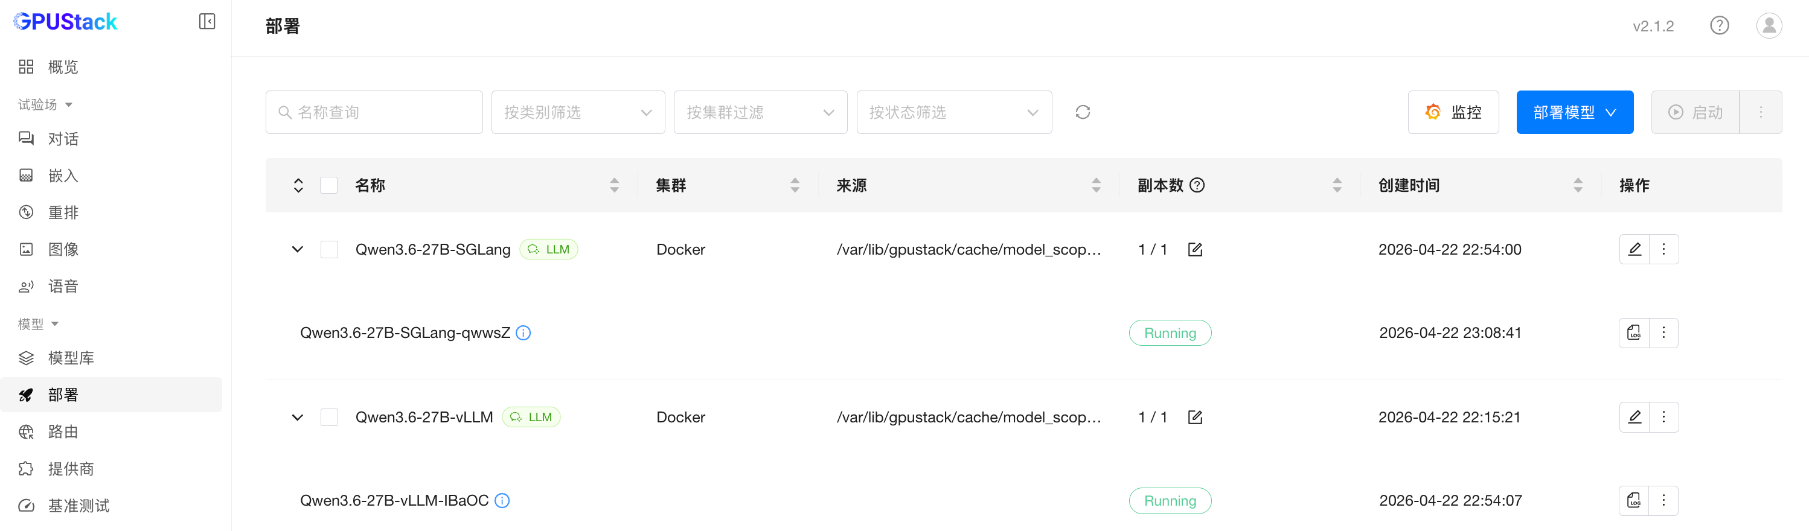View logs for Qwen3.6-27B-SGLang-qwwsZ instance
The height and width of the screenshot is (531, 1809).
click(1633, 332)
